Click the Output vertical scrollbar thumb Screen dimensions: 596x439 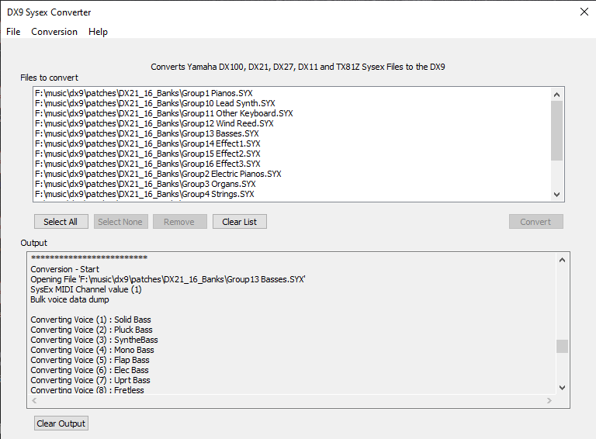coord(563,346)
